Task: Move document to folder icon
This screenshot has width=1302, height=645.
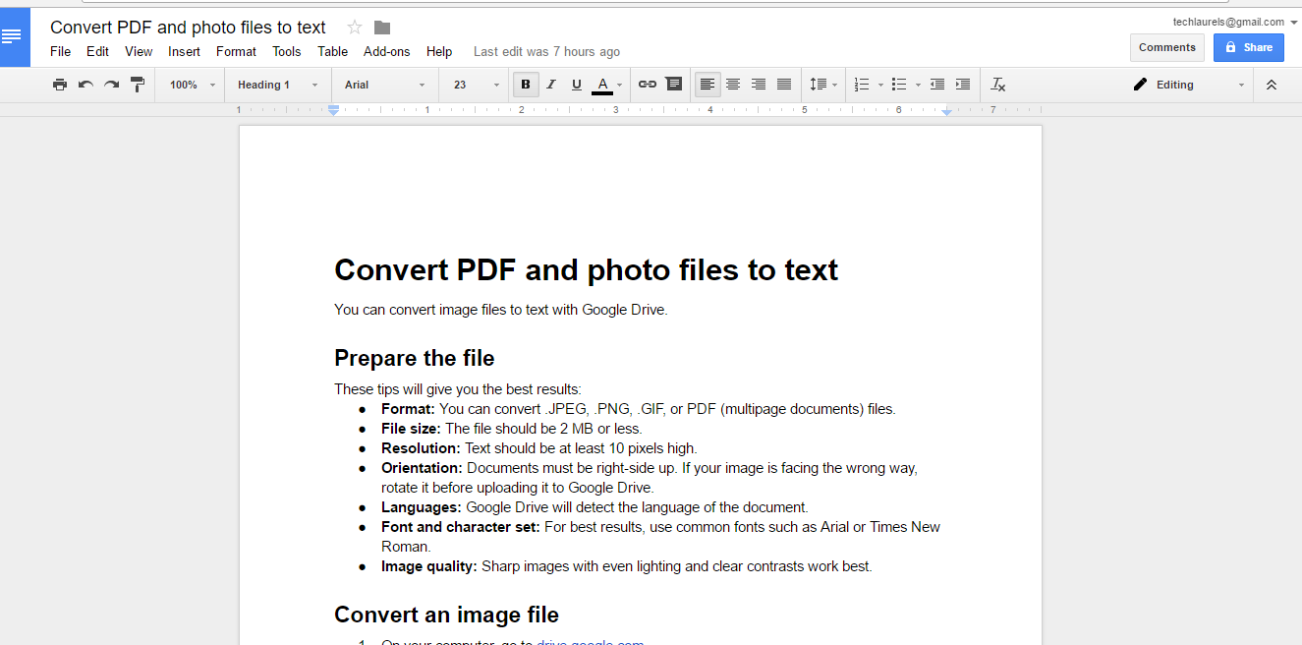Action: (382, 28)
